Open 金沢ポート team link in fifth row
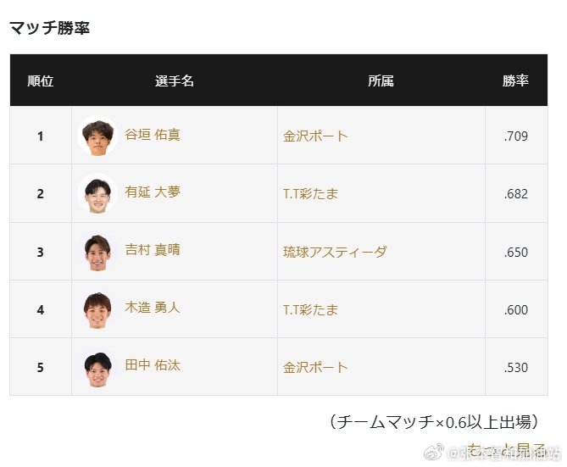This screenshot has height=467, width=567. (x=315, y=368)
